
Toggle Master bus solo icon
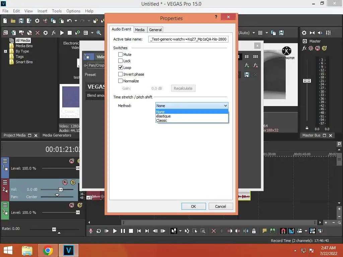[324, 48]
